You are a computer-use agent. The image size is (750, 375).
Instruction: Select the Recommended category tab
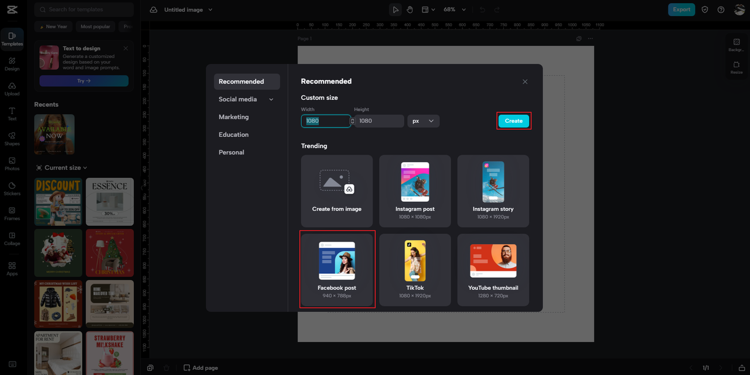[247, 81]
